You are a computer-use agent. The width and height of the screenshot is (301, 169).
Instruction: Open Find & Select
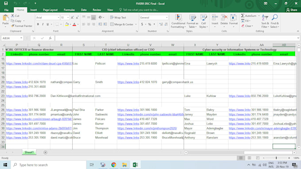(275, 21)
